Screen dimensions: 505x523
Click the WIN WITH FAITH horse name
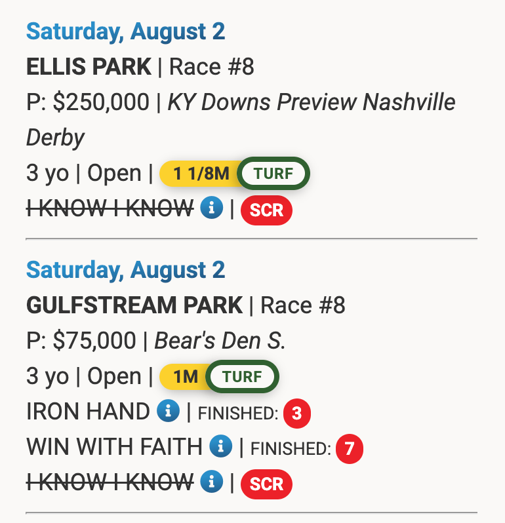click(x=114, y=447)
